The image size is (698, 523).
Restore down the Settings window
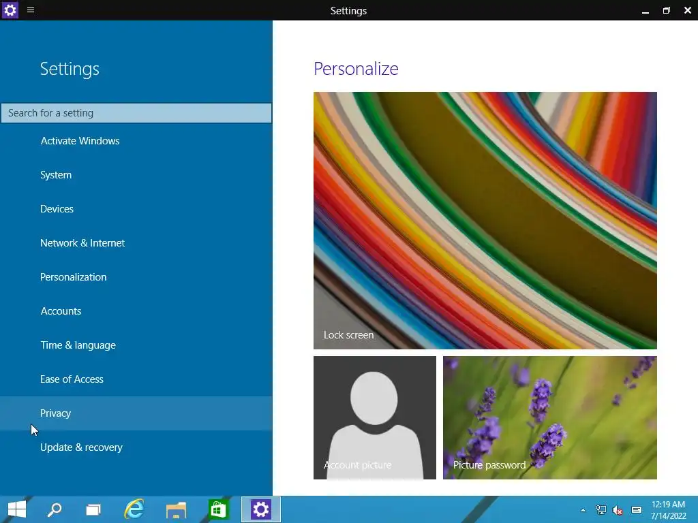(666, 11)
